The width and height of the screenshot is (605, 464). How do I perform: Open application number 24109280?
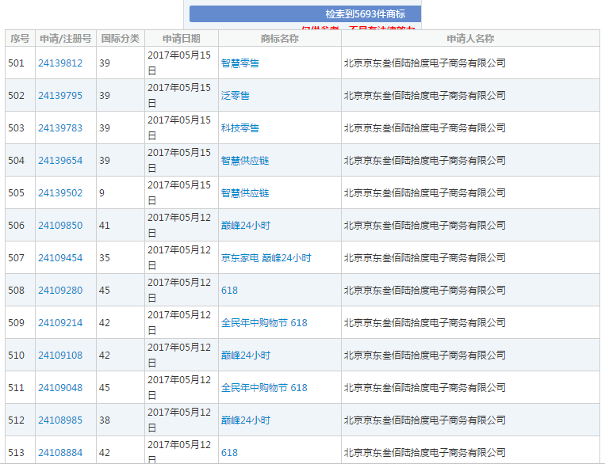tap(60, 291)
